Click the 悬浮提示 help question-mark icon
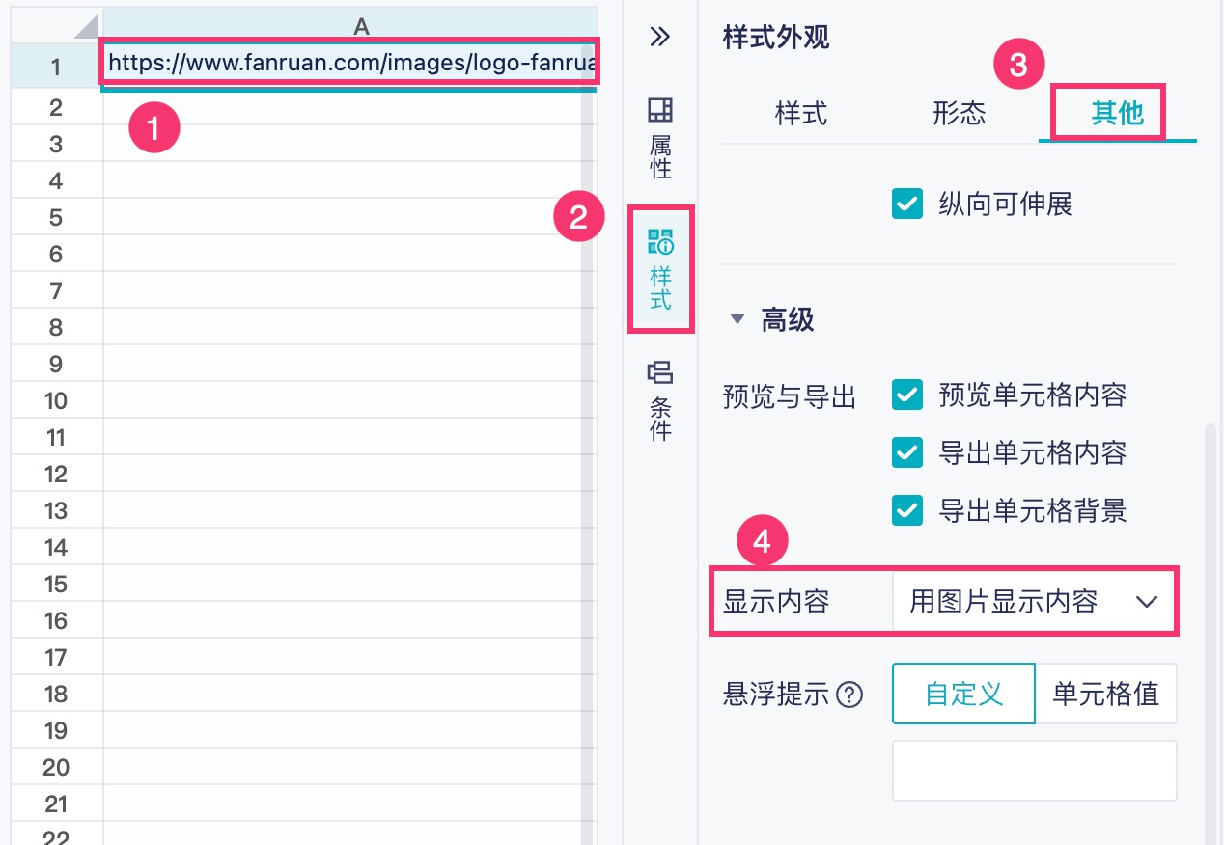1224x845 pixels. [x=849, y=695]
